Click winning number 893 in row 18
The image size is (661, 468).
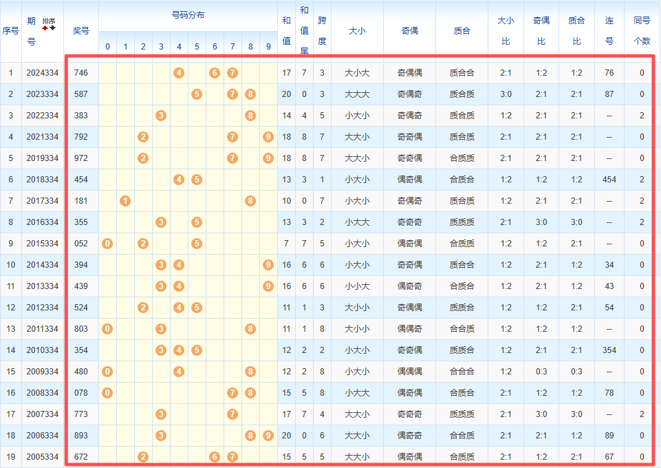pos(81,436)
